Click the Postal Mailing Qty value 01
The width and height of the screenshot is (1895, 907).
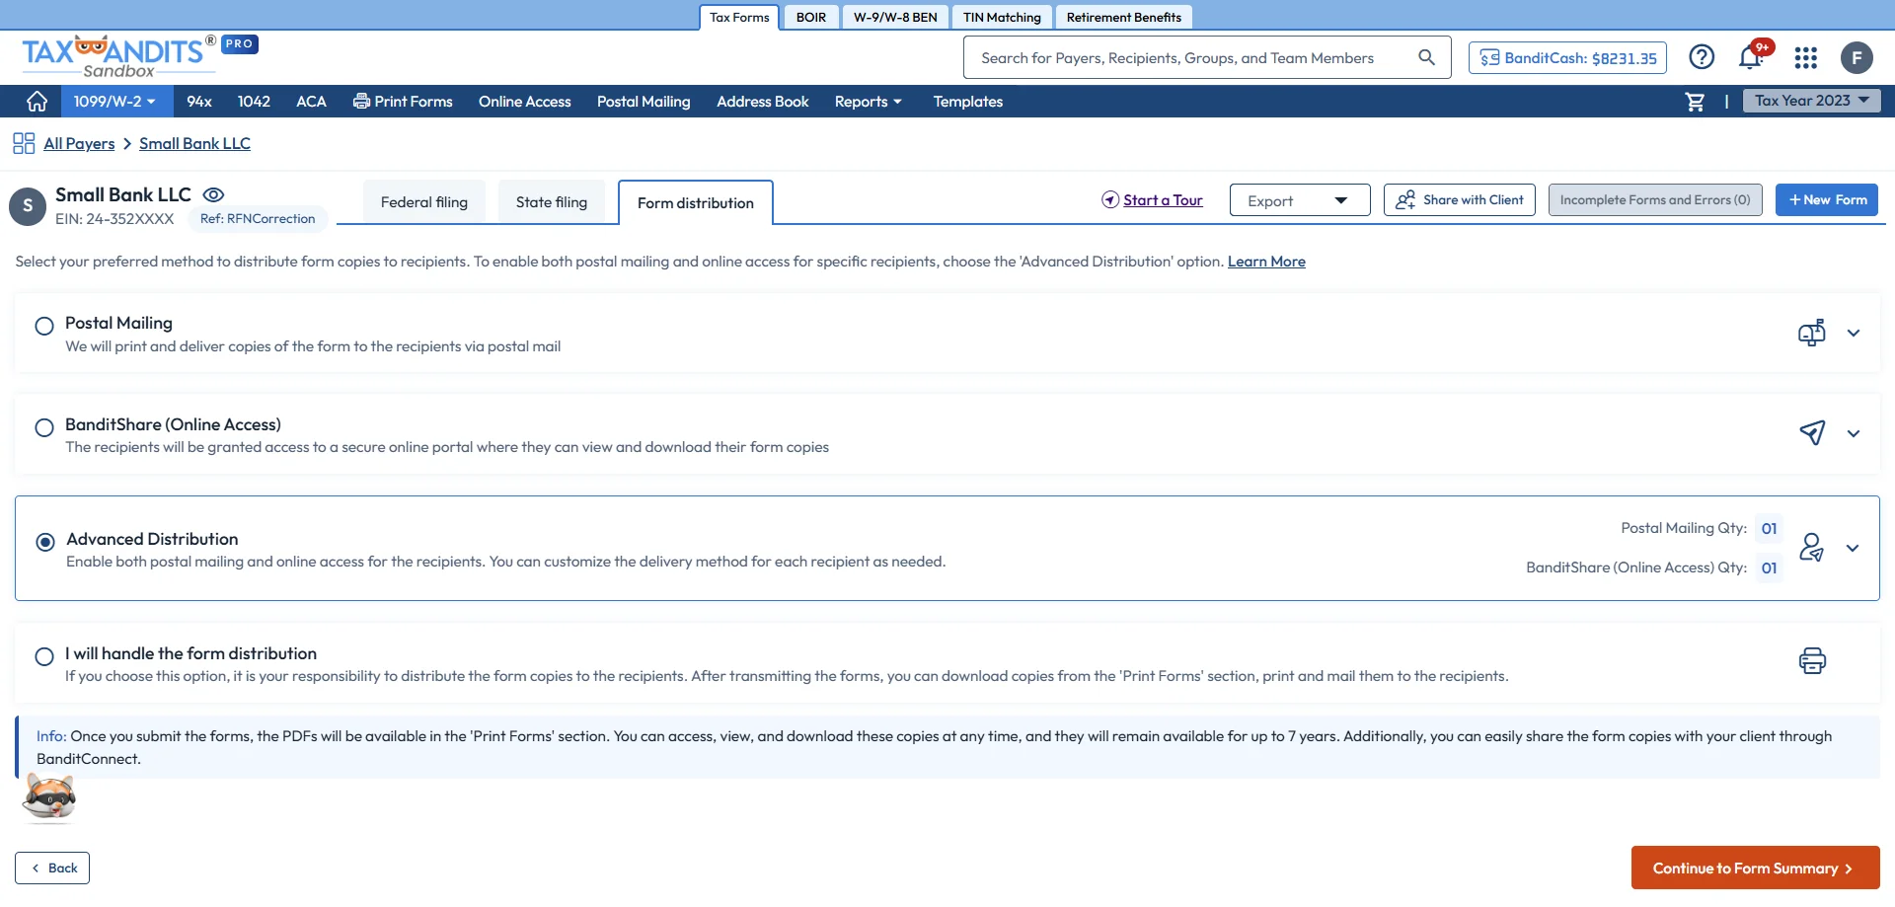[1770, 529]
